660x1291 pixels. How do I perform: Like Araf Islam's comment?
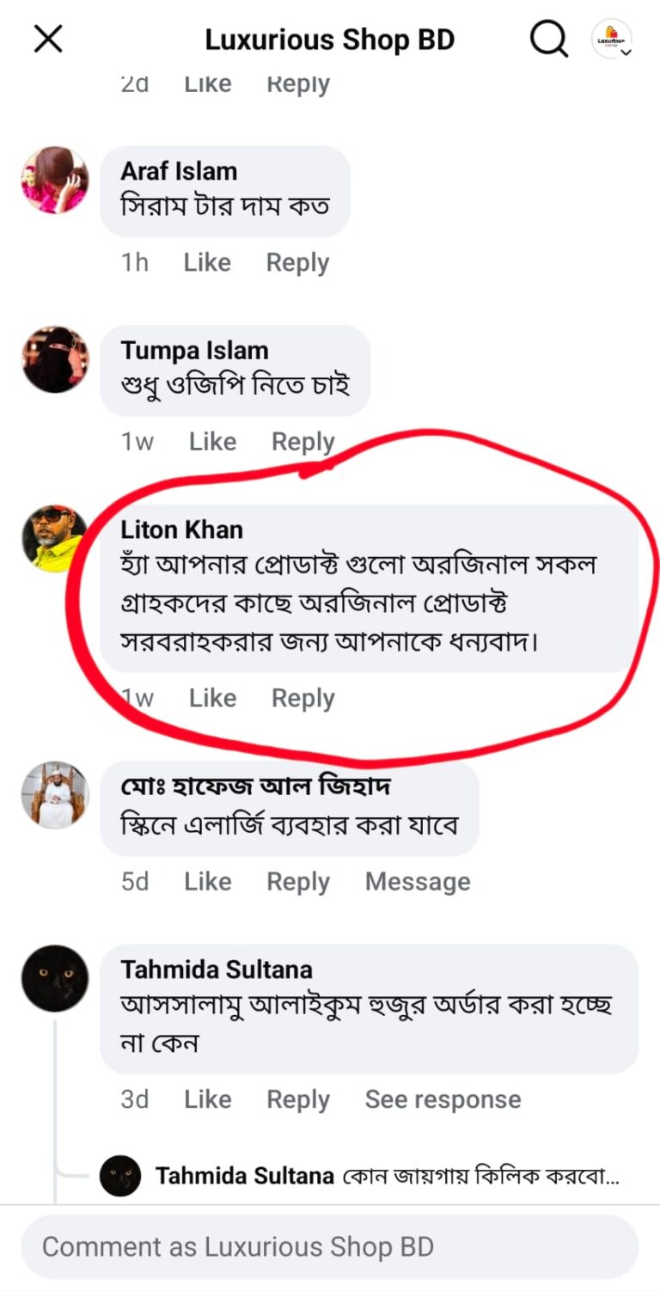coord(207,262)
